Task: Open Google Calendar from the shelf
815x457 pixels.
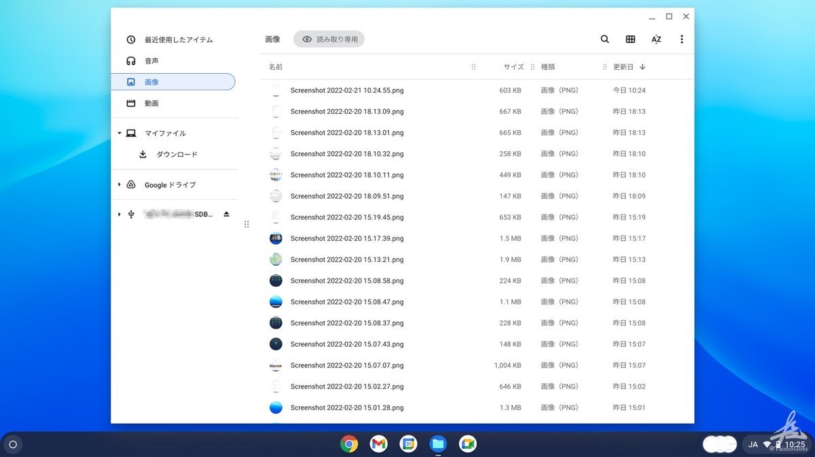Action: click(408, 443)
